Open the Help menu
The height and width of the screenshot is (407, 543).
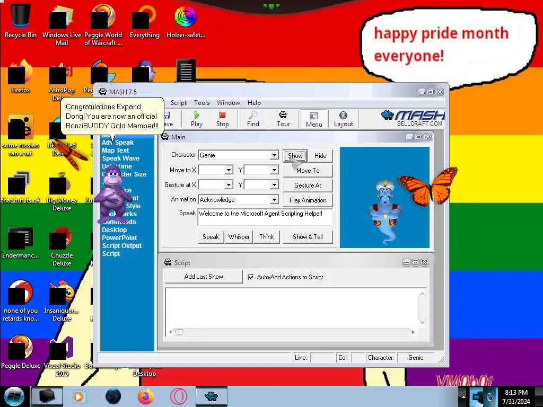(x=254, y=103)
